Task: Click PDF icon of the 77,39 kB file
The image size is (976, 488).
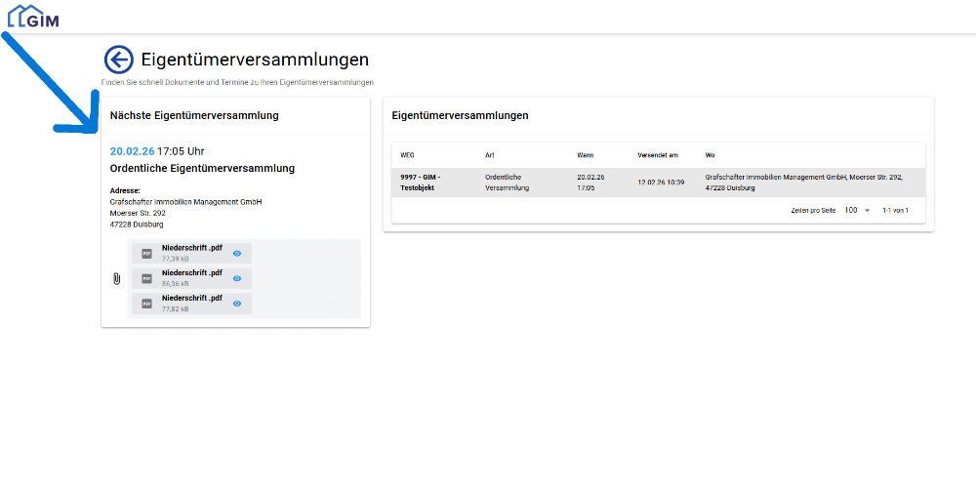Action: [x=146, y=254]
